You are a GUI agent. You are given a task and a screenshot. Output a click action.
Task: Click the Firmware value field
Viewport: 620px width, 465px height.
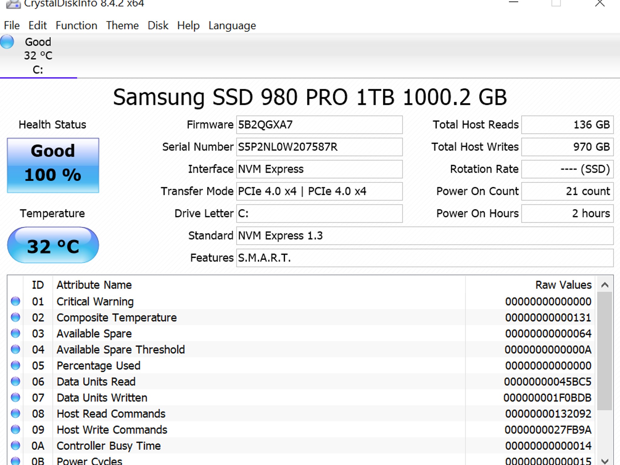(319, 125)
